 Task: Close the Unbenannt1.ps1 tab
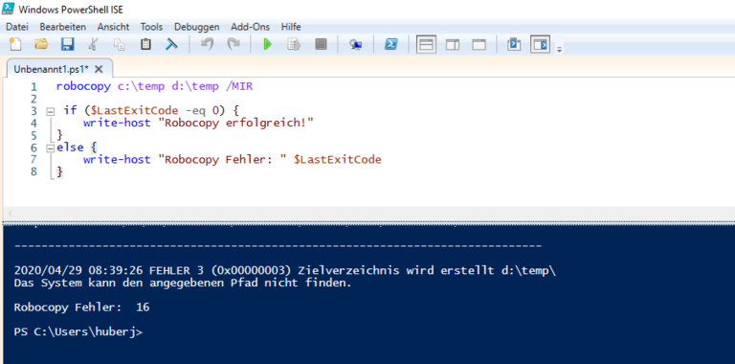99,69
